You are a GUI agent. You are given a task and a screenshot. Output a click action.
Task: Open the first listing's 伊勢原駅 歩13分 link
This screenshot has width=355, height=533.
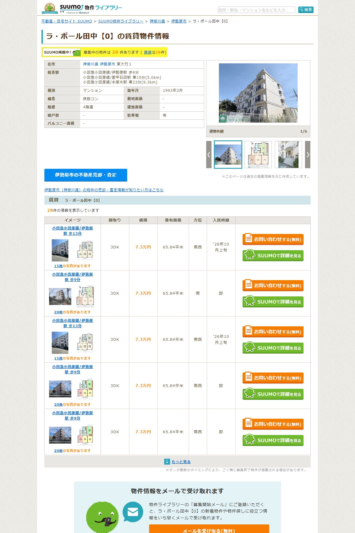72,231
